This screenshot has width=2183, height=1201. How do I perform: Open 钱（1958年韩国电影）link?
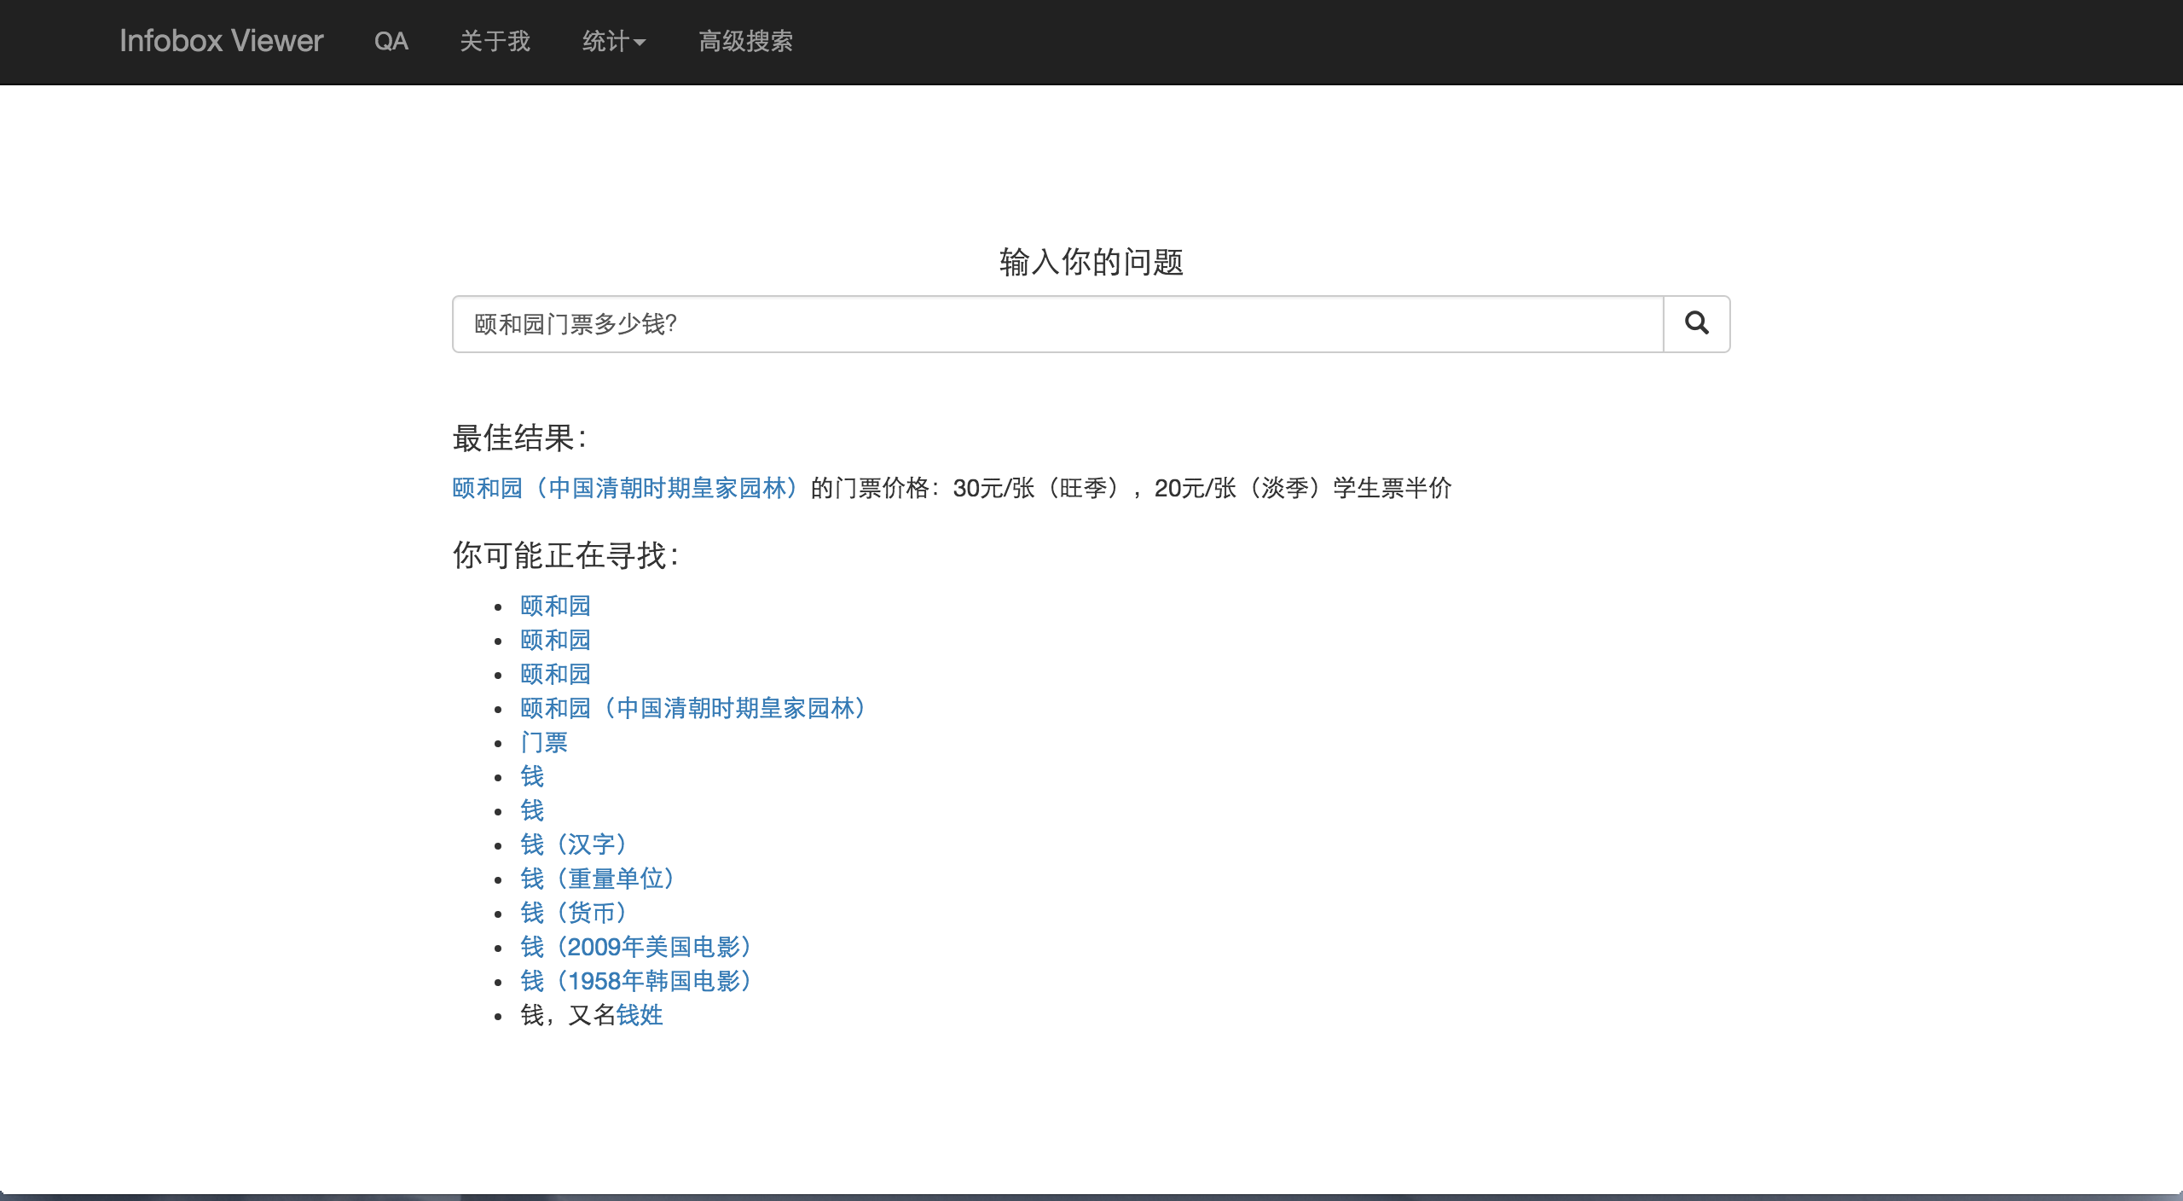638,981
